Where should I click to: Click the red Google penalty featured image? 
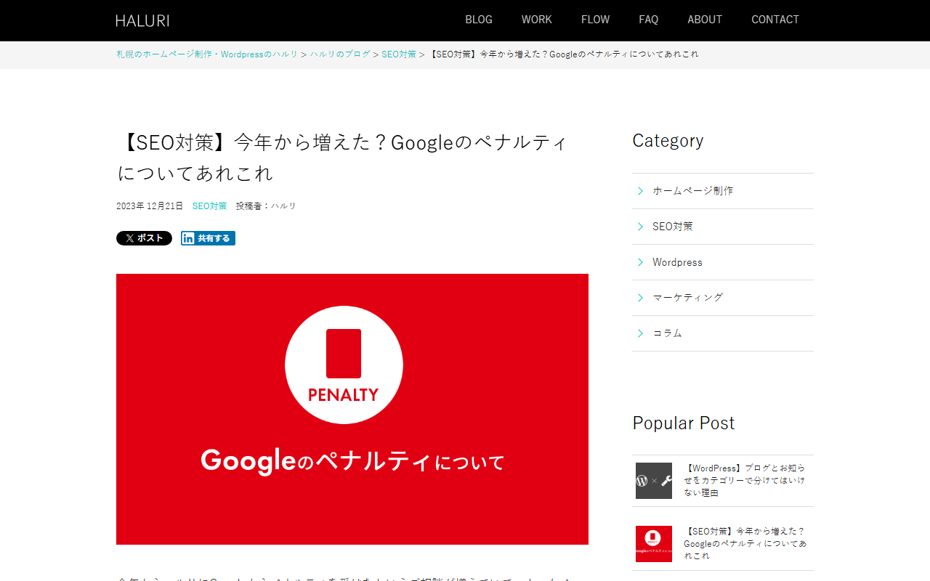[x=352, y=409]
